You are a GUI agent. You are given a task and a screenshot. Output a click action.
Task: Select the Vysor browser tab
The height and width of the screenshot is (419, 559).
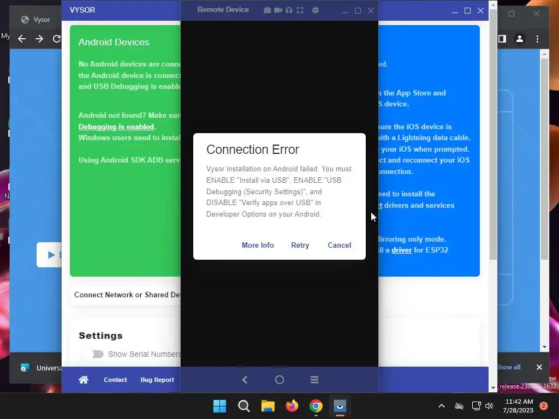[x=35, y=20]
